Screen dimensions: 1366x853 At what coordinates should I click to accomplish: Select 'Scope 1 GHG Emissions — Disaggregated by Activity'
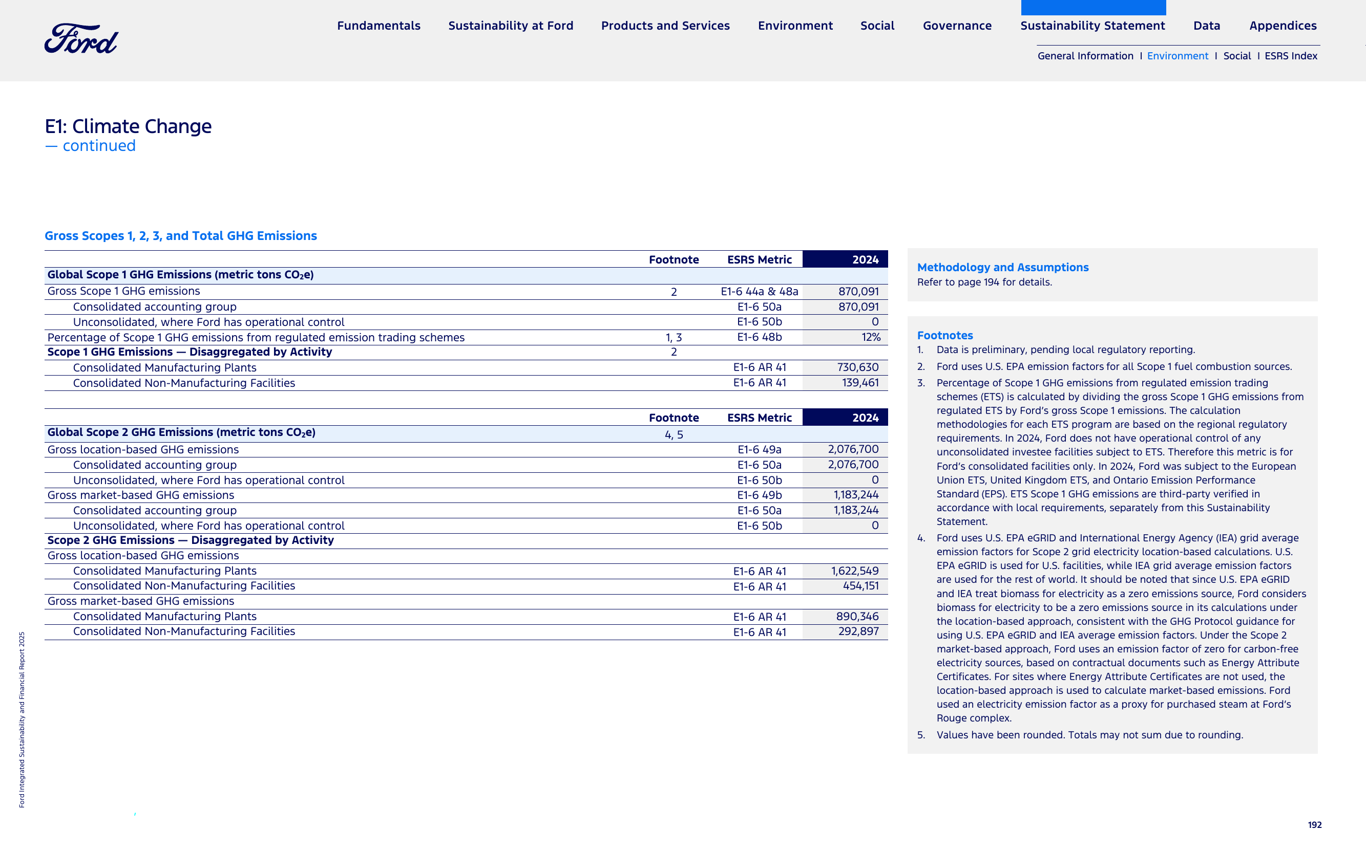click(190, 352)
